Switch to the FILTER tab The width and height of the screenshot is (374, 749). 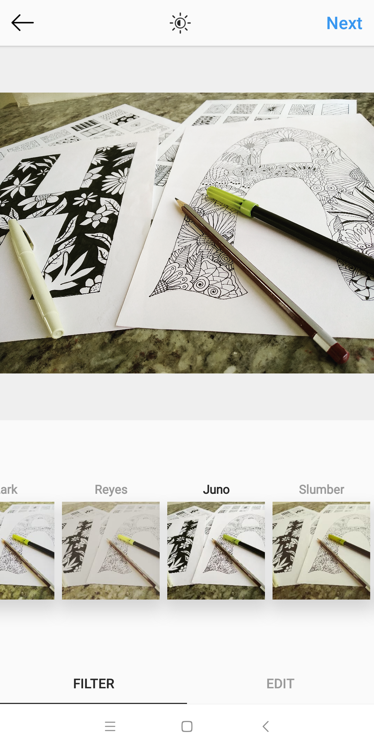pyautogui.click(x=93, y=684)
